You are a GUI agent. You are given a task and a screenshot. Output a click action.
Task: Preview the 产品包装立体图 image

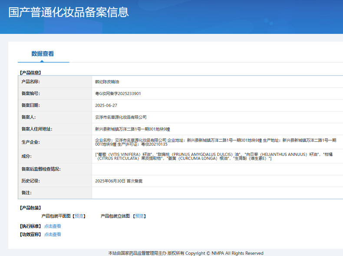pyautogui.click(x=140, y=216)
